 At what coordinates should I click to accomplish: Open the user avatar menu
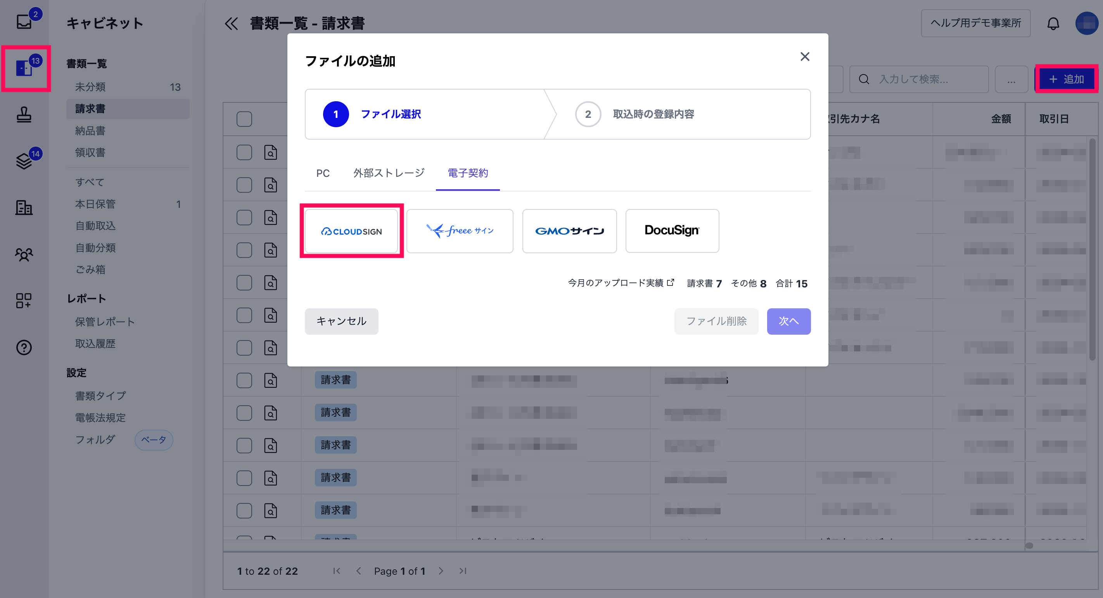[x=1087, y=23]
